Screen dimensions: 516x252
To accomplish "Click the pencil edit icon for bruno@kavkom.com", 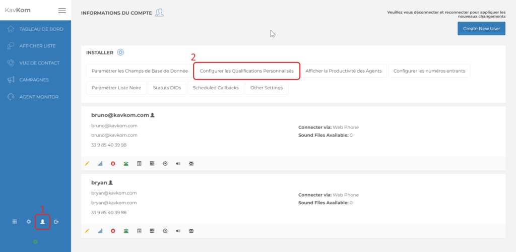I will pyautogui.click(x=87, y=164).
